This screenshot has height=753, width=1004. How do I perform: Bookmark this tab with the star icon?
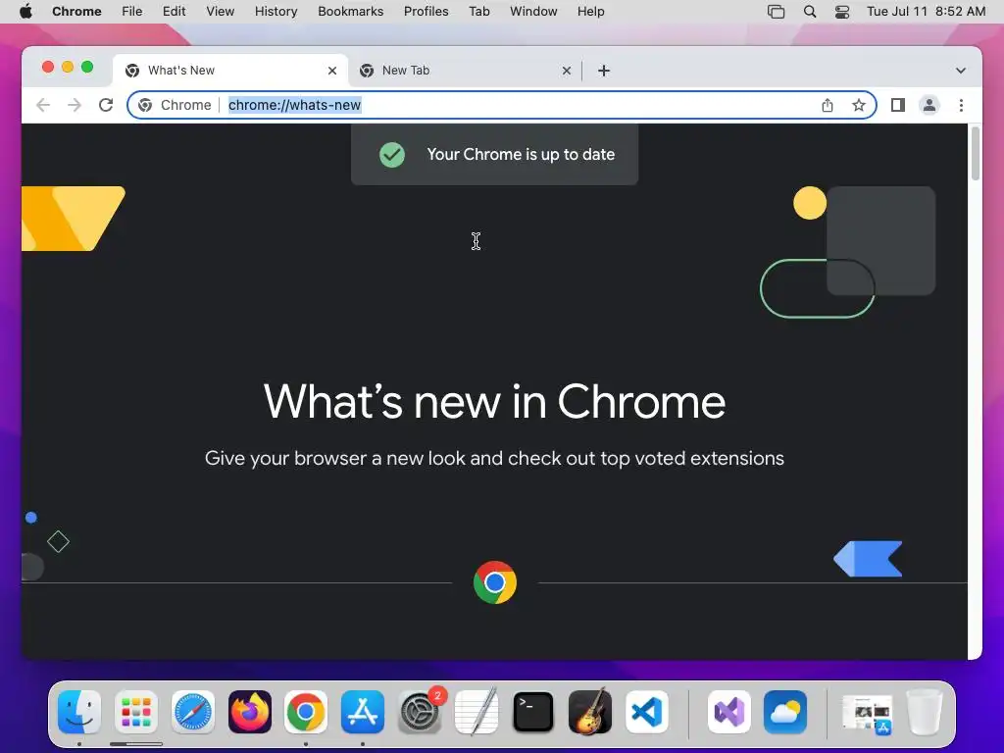[x=859, y=105]
